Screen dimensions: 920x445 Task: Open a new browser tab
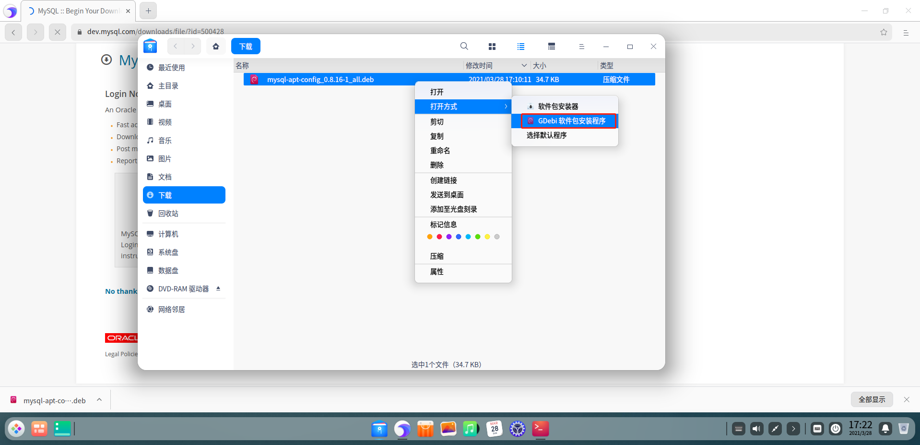[x=148, y=11]
